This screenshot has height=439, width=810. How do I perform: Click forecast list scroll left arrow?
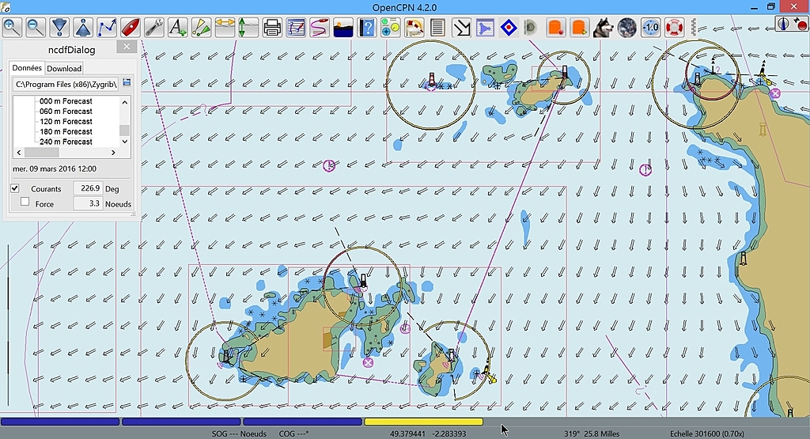[x=19, y=153]
